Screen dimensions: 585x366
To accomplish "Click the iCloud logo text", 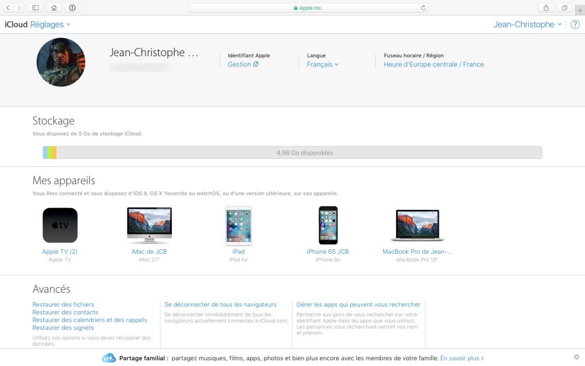I will 16,25.
